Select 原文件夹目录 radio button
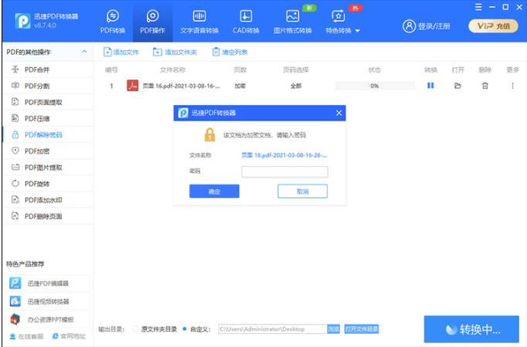Image resolution: width=527 pixels, height=347 pixels. (135, 329)
